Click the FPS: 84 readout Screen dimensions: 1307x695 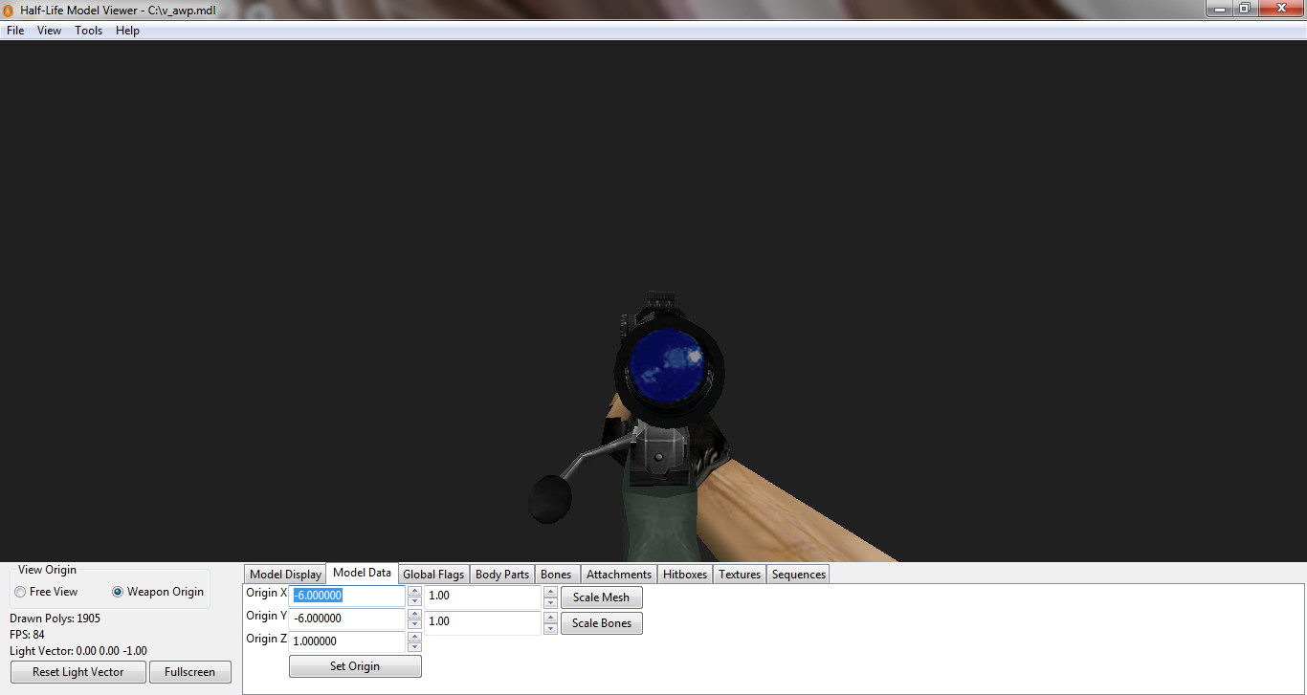click(x=27, y=635)
